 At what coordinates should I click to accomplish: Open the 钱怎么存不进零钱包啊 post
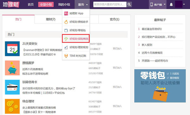click(35, 74)
